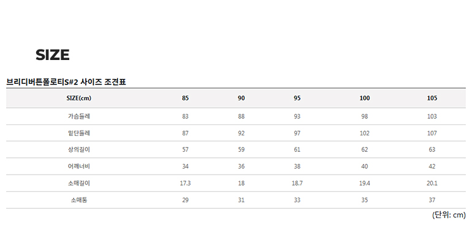Click the 102 hem circumference value
The height and width of the screenshot is (237, 472).
click(x=365, y=134)
